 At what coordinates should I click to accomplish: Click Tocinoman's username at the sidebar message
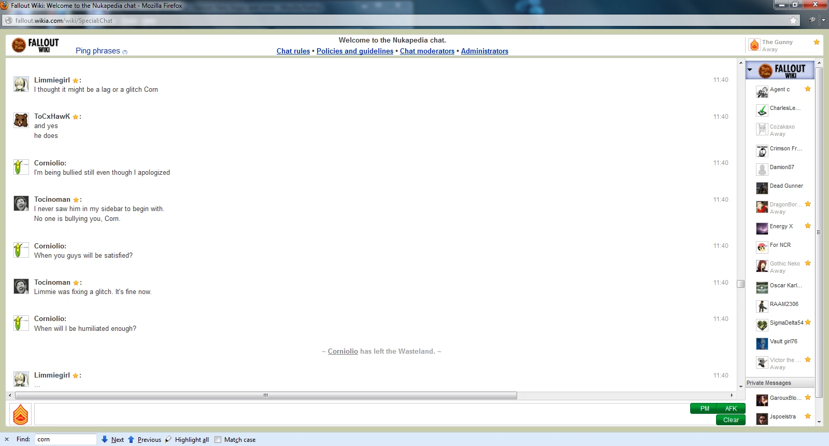coord(52,199)
